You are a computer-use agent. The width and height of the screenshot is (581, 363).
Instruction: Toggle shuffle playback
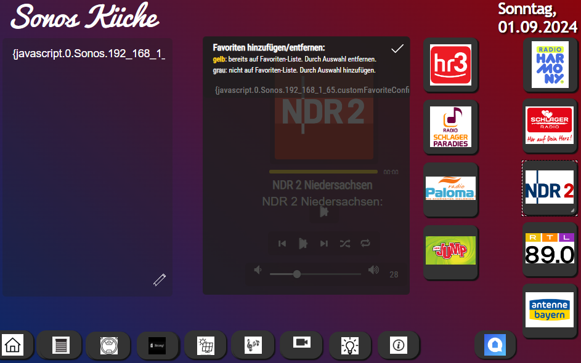point(345,244)
